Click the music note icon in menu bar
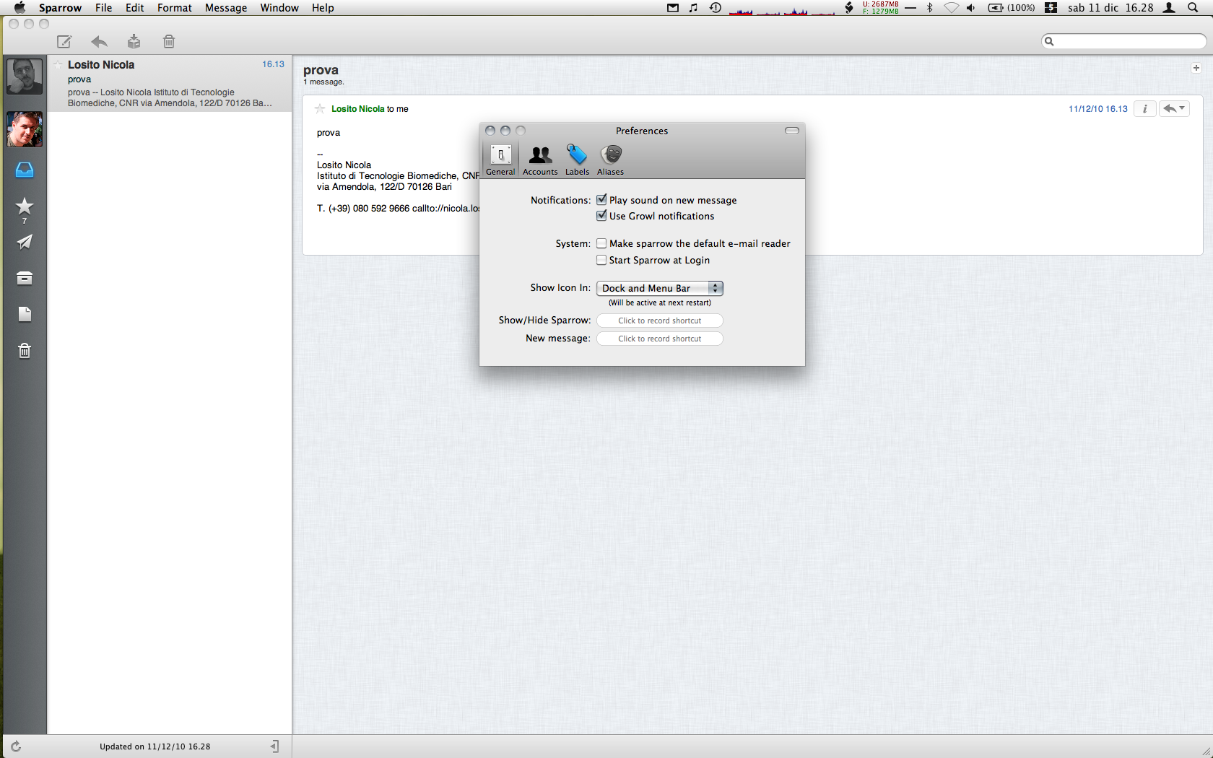This screenshot has width=1213, height=758. coord(693,8)
